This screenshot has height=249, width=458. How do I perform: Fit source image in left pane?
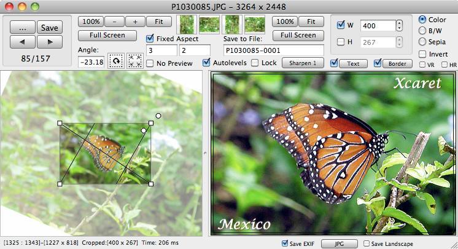(158, 22)
